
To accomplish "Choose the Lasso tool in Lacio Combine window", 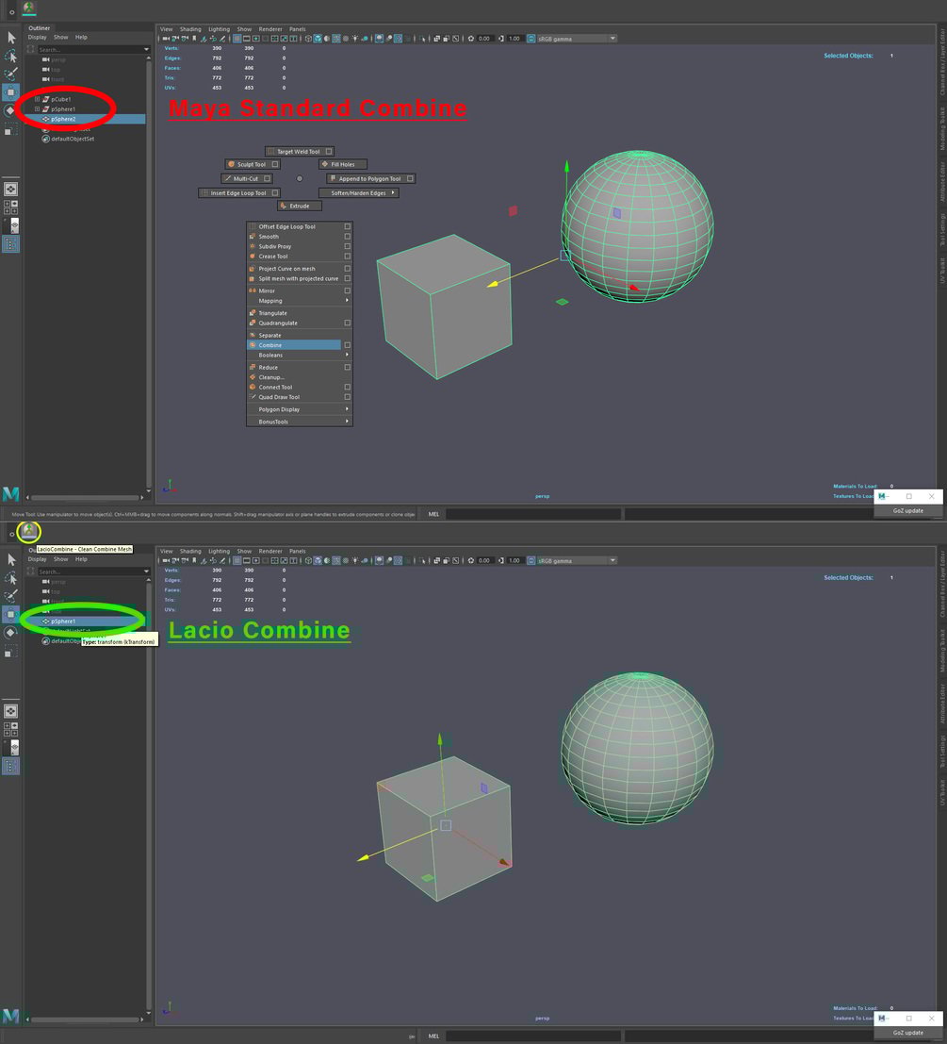I will pyautogui.click(x=10, y=578).
